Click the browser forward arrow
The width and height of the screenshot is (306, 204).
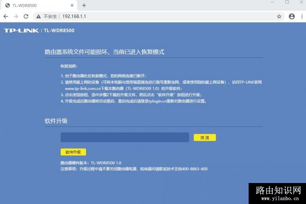(16, 16)
